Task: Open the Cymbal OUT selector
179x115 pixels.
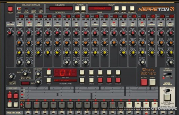Action: coord(153,16)
